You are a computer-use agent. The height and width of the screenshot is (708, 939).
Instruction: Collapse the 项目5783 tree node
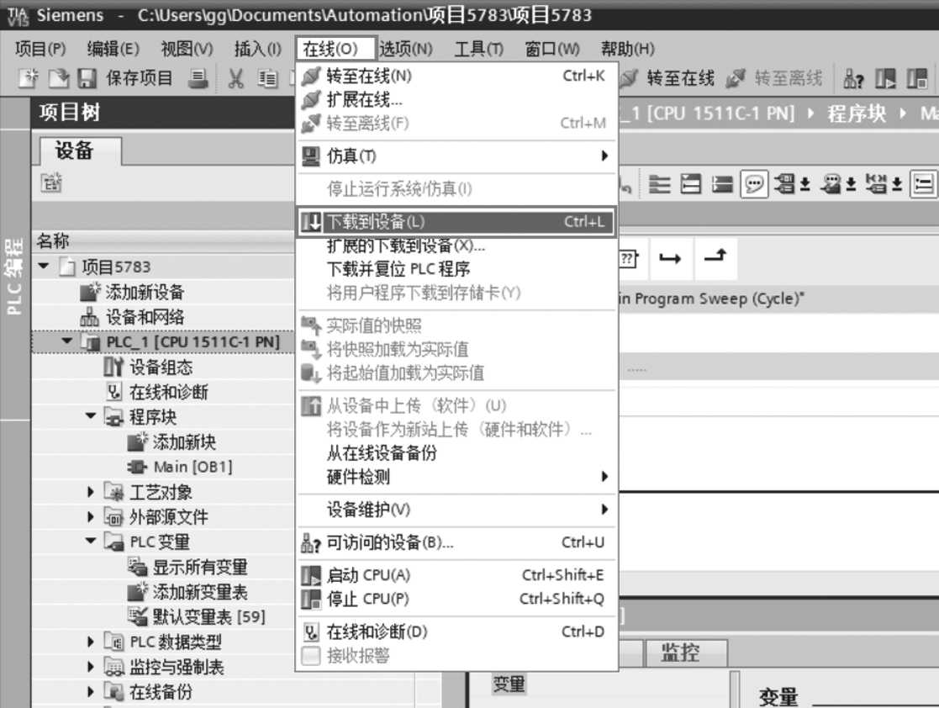click(x=43, y=266)
